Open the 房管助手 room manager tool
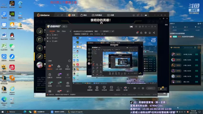This screenshot has width=203, height=114. (67, 67)
